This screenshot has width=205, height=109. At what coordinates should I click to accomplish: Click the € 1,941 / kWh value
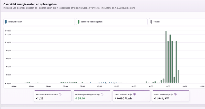(x=162, y=99)
